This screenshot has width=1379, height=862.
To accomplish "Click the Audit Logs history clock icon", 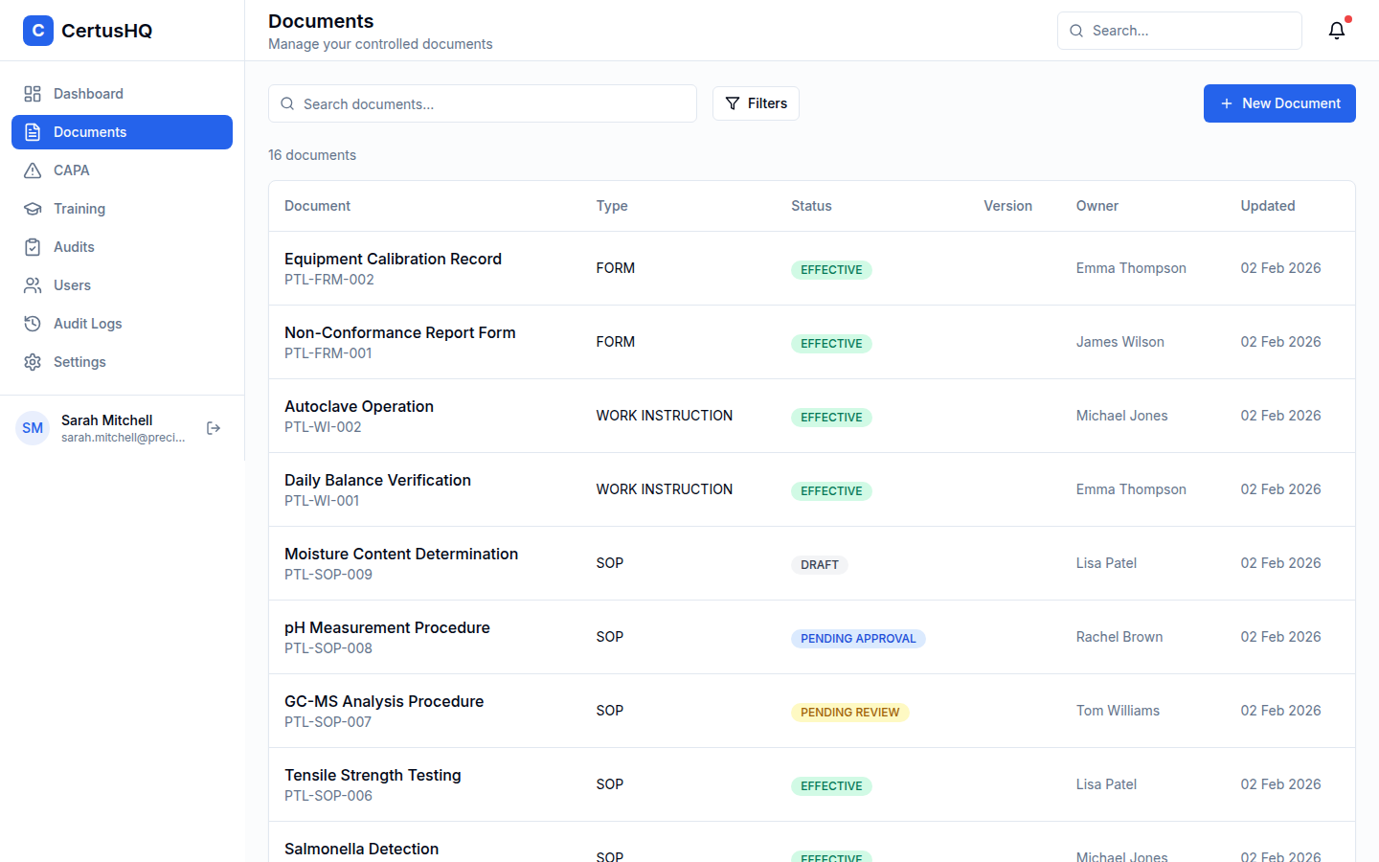I will 32,323.
